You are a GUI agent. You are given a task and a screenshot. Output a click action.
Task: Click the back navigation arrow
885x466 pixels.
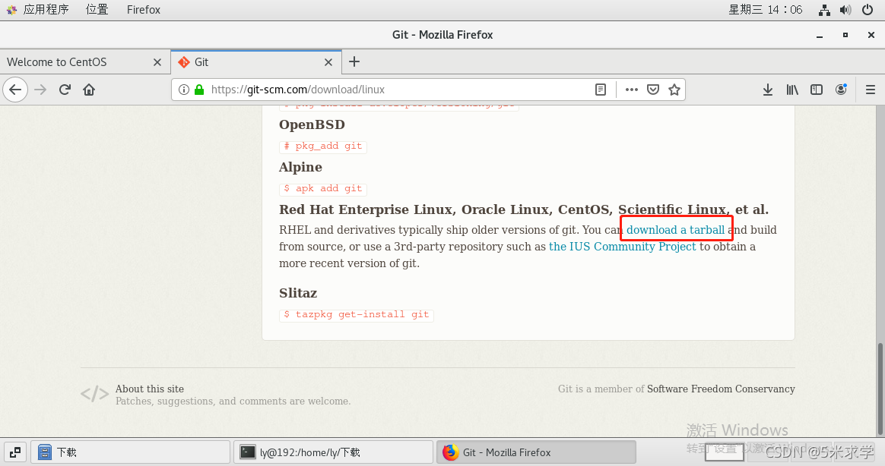[15, 89]
